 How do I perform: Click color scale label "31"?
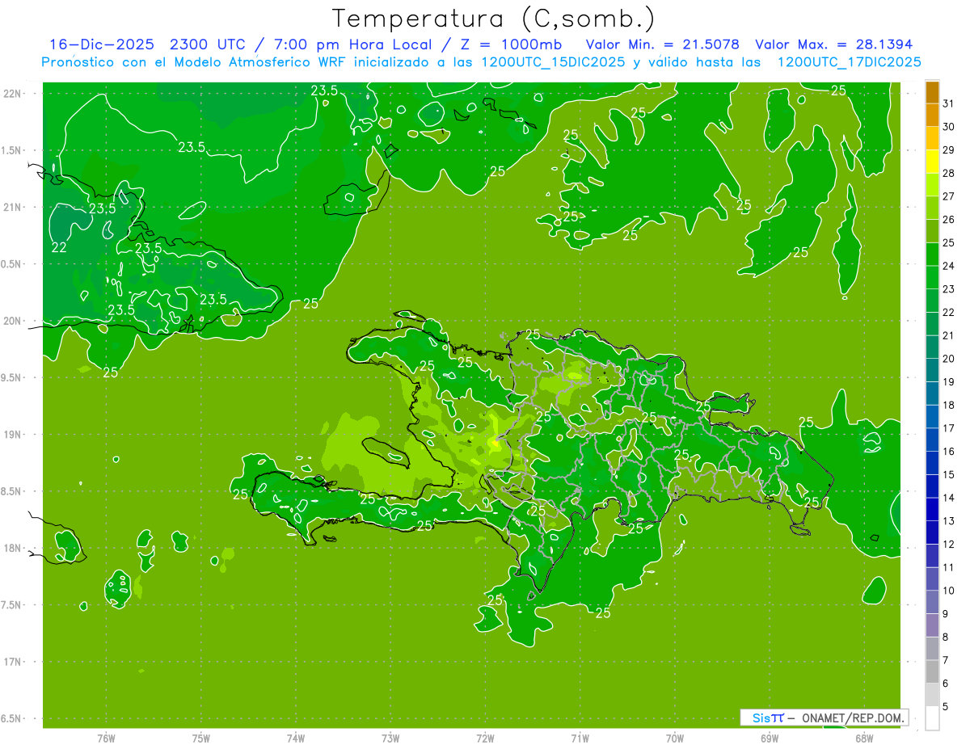[x=949, y=103]
